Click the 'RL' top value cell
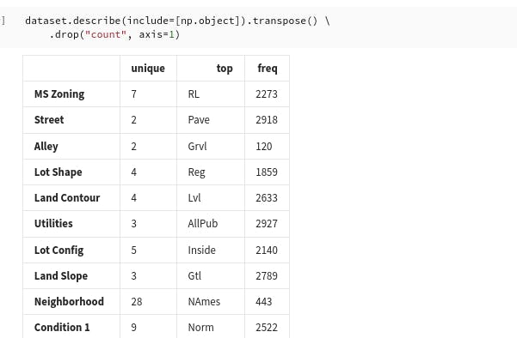Screen dimensions: 517x338 [211, 94]
